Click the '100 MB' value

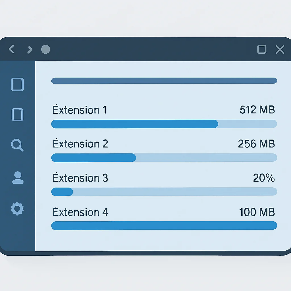257,212
